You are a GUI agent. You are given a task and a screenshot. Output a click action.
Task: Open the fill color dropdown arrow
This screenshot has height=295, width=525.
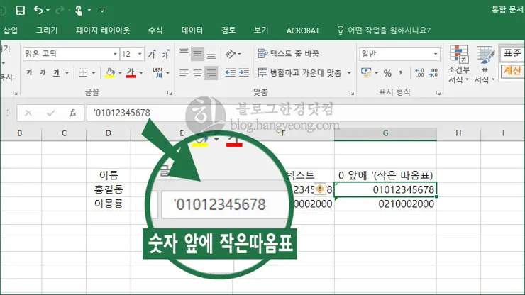(x=120, y=72)
